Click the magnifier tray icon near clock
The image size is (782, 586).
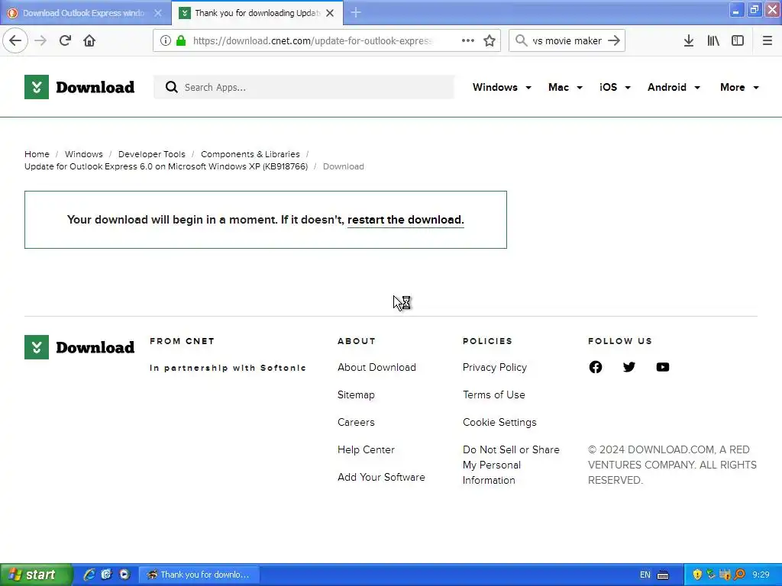click(739, 575)
